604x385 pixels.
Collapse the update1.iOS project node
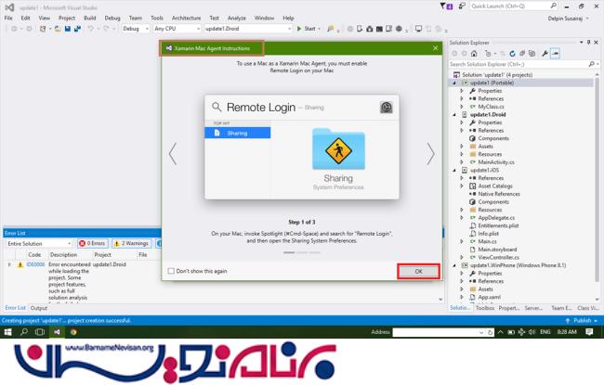pos(453,170)
